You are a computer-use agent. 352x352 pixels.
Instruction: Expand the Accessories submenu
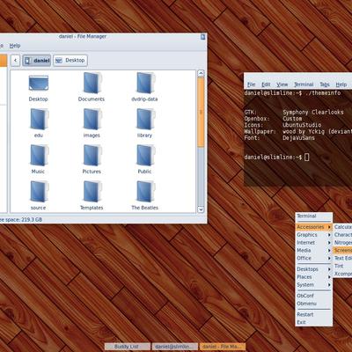click(313, 227)
